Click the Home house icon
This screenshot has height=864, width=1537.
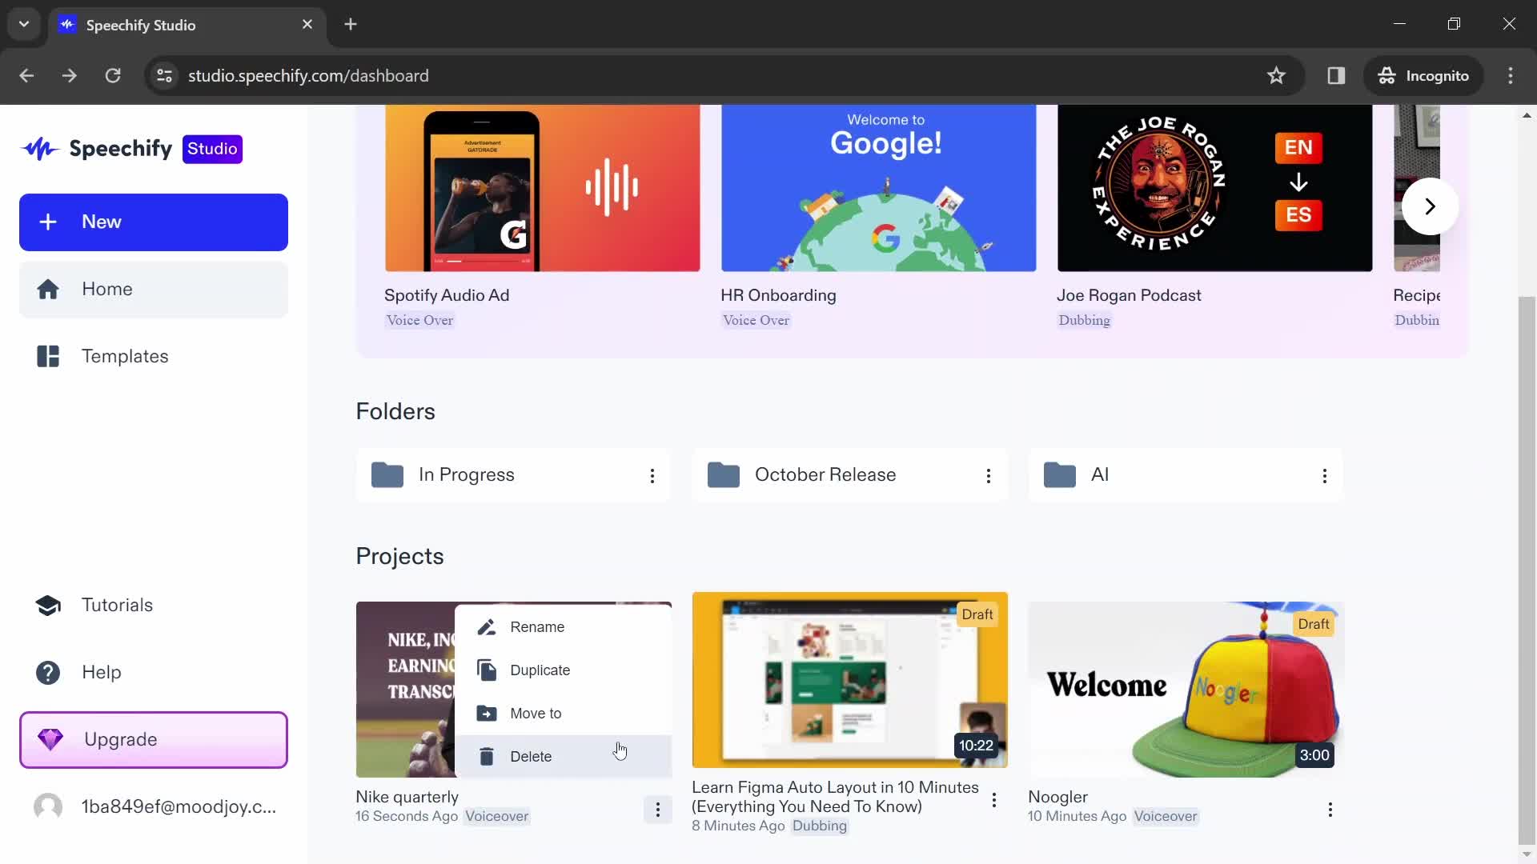click(x=48, y=290)
